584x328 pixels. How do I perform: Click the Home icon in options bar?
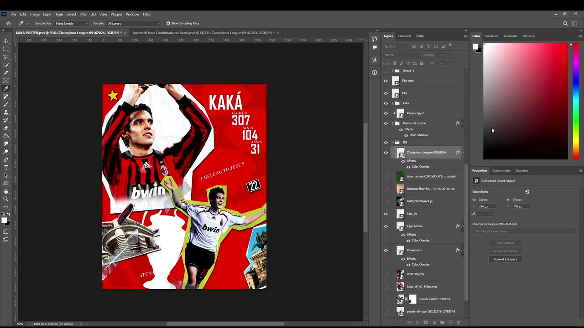[x=8, y=23]
